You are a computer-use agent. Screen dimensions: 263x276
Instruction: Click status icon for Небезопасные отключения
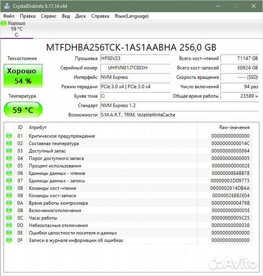point(9,225)
